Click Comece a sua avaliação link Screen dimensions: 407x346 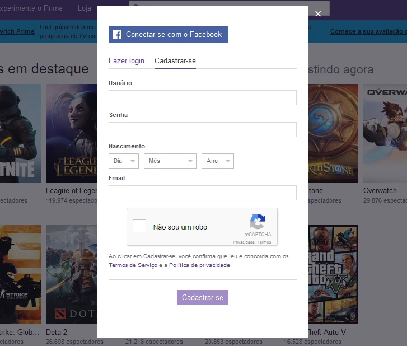368,31
